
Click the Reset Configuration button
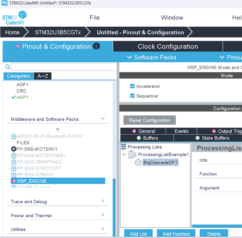tap(150, 120)
